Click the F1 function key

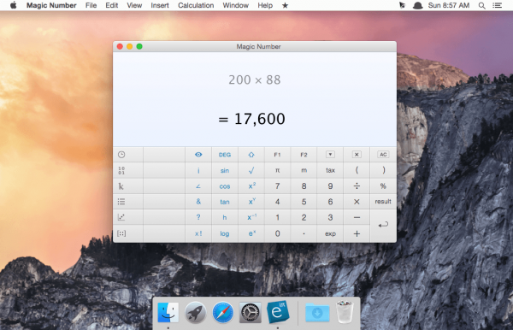click(277, 155)
